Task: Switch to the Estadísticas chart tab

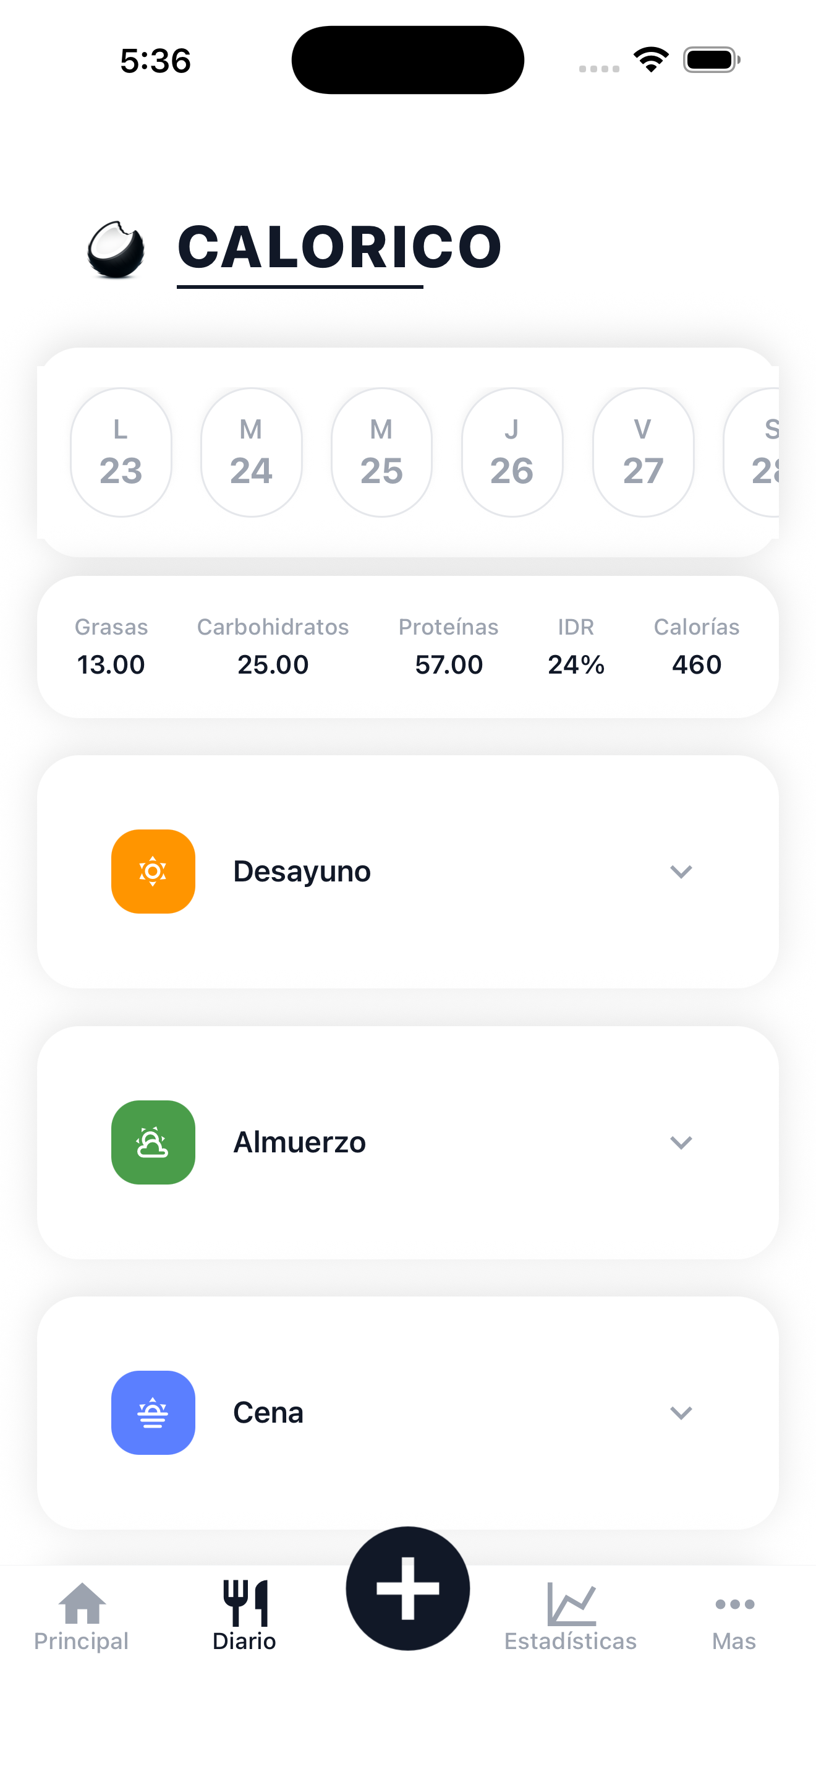Action: click(x=571, y=1616)
